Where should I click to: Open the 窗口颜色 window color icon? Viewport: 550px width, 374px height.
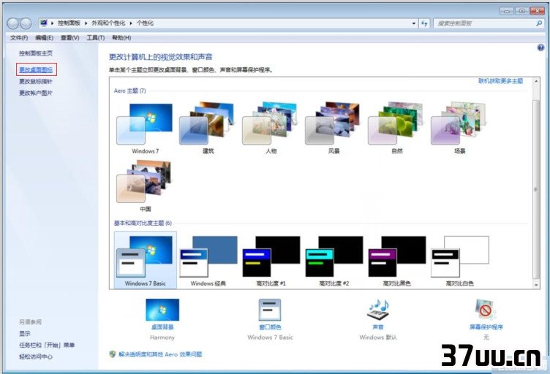[270, 310]
